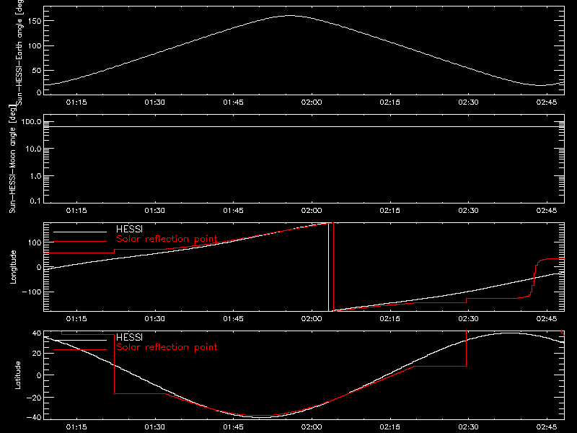
Task: Click 02:15 time label under Earth angle plot
Action: click(390, 102)
